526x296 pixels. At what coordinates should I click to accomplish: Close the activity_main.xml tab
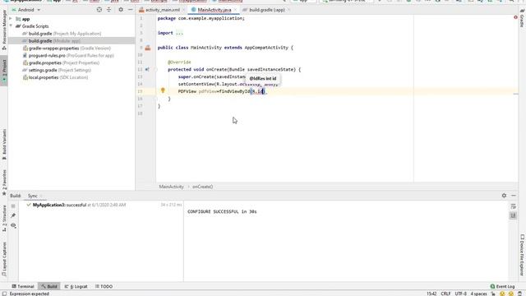pos(184,10)
